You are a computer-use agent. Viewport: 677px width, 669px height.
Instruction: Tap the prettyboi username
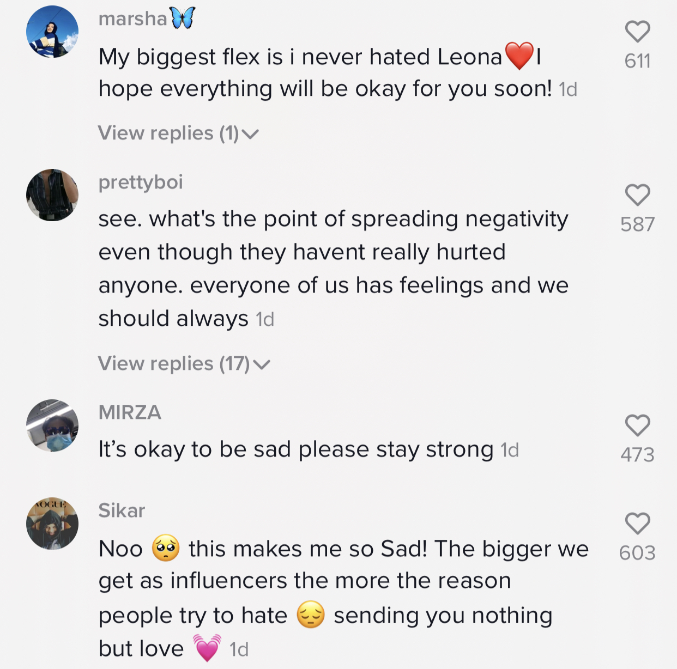coord(141,183)
